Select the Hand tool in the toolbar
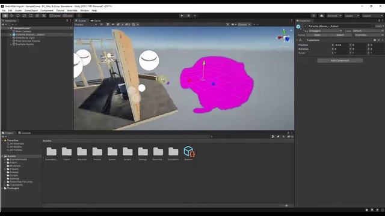 pyautogui.click(x=5, y=16)
